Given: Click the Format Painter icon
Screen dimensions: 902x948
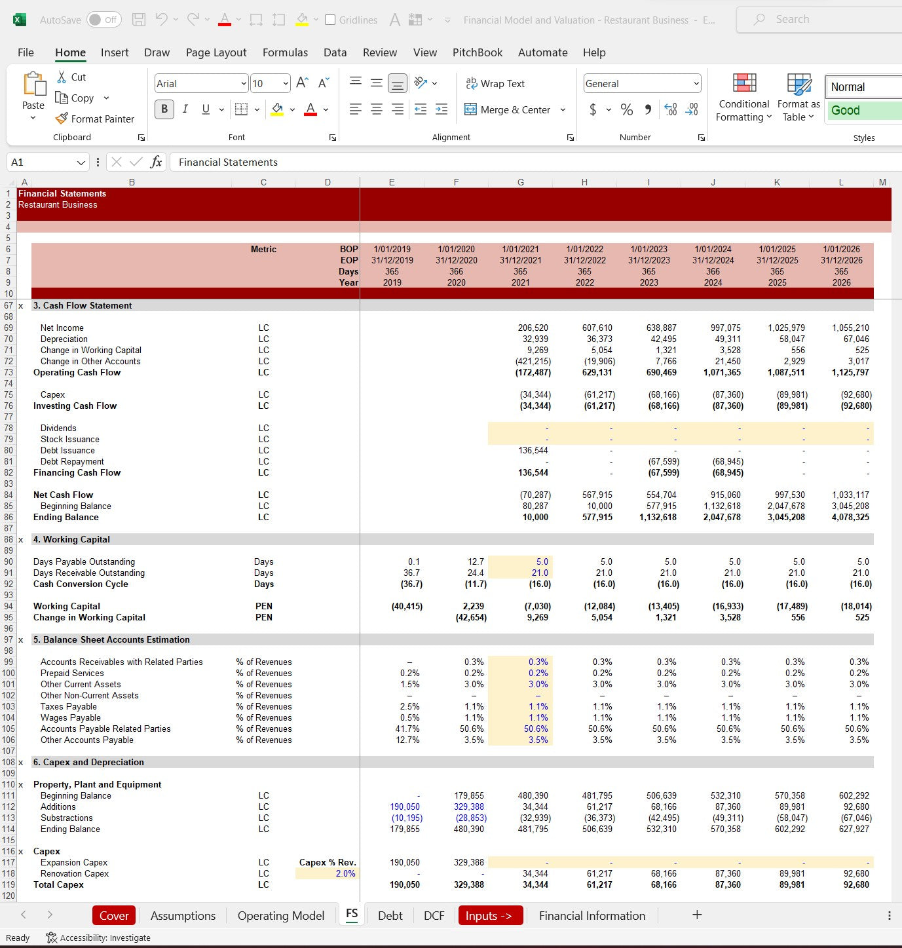Looking at the screenshot, I should 62,119.
